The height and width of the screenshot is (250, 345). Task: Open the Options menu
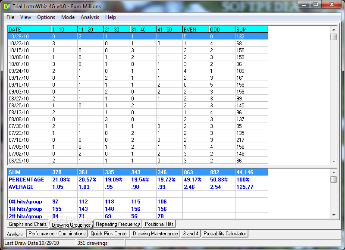[x=46, y=17]
